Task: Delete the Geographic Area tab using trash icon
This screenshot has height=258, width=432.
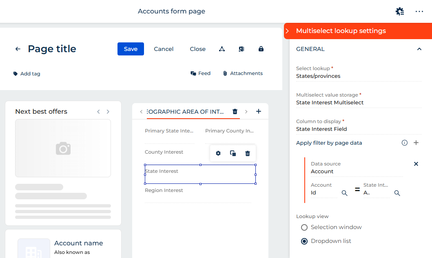Action: click(235, 111)
